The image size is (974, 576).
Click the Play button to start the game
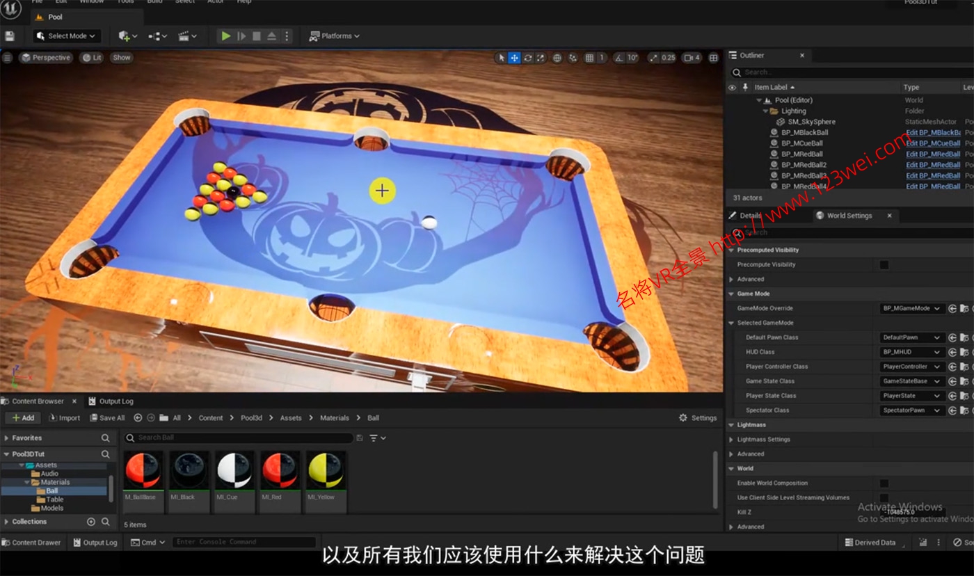tap(226, 35)
